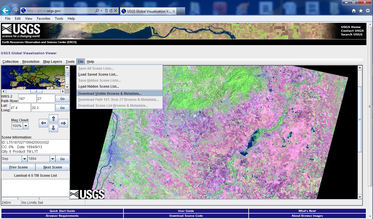Open the Collection menu
The width and height of the screenshot is (373, 219).
11,62
